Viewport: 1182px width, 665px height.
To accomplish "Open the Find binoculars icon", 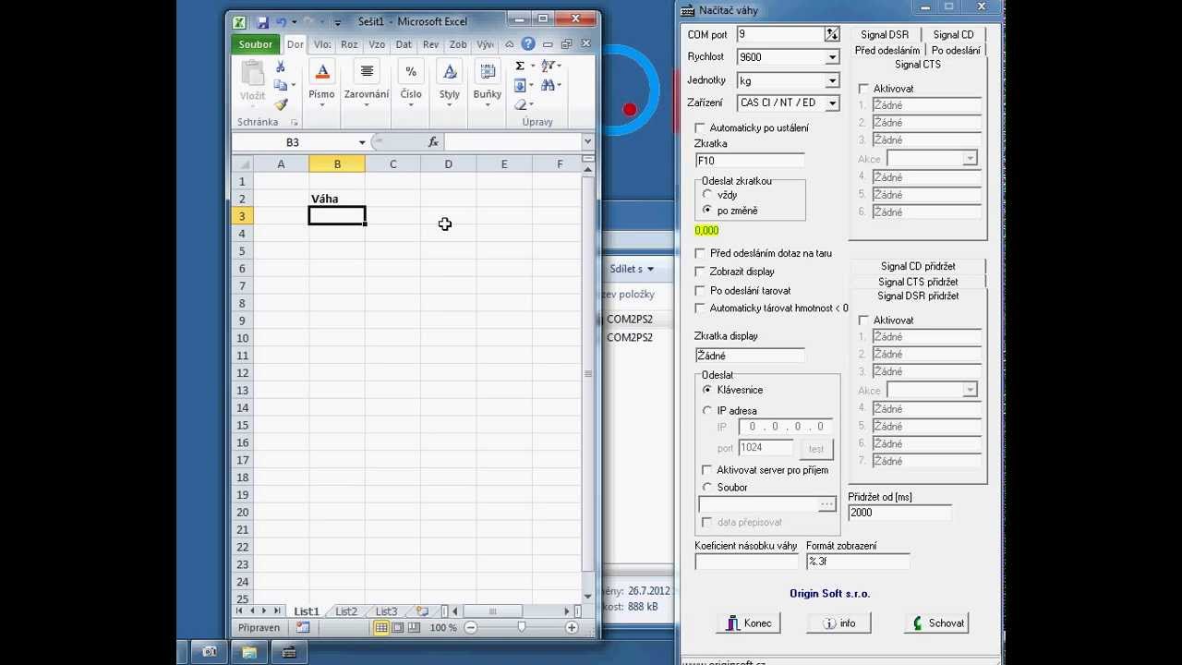I will [x=549, y=85].
